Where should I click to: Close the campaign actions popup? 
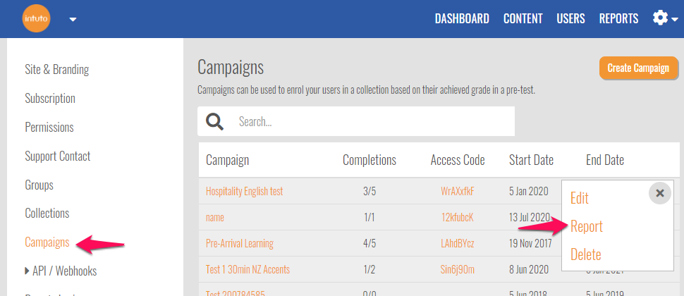659,192
